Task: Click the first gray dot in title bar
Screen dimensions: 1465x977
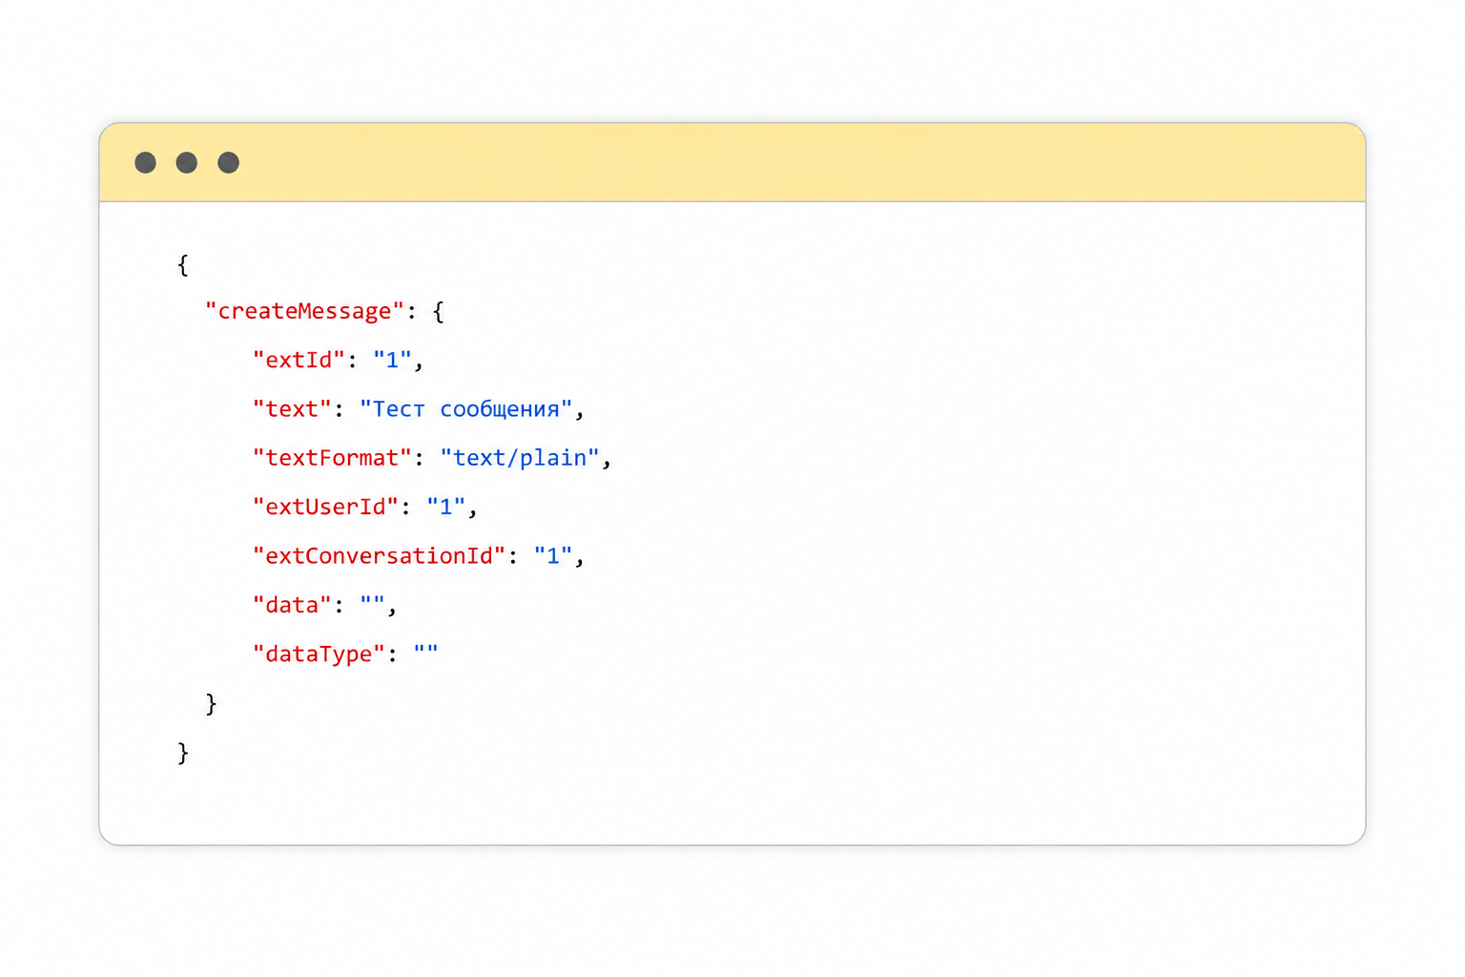Action: point(145,162)
